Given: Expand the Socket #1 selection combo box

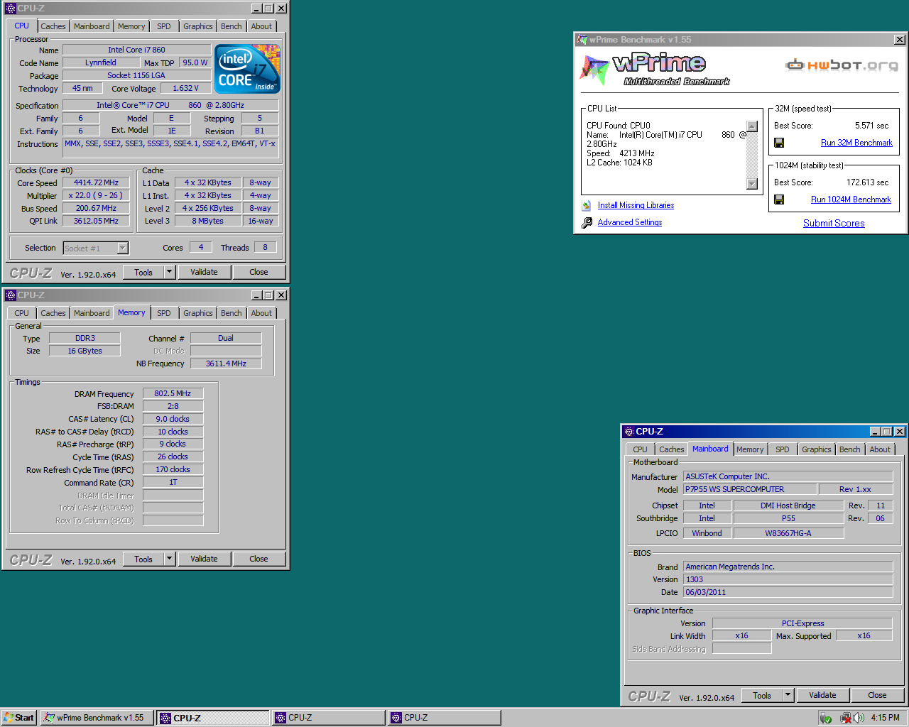Looking at the screenshot, I should pos(122,248).
